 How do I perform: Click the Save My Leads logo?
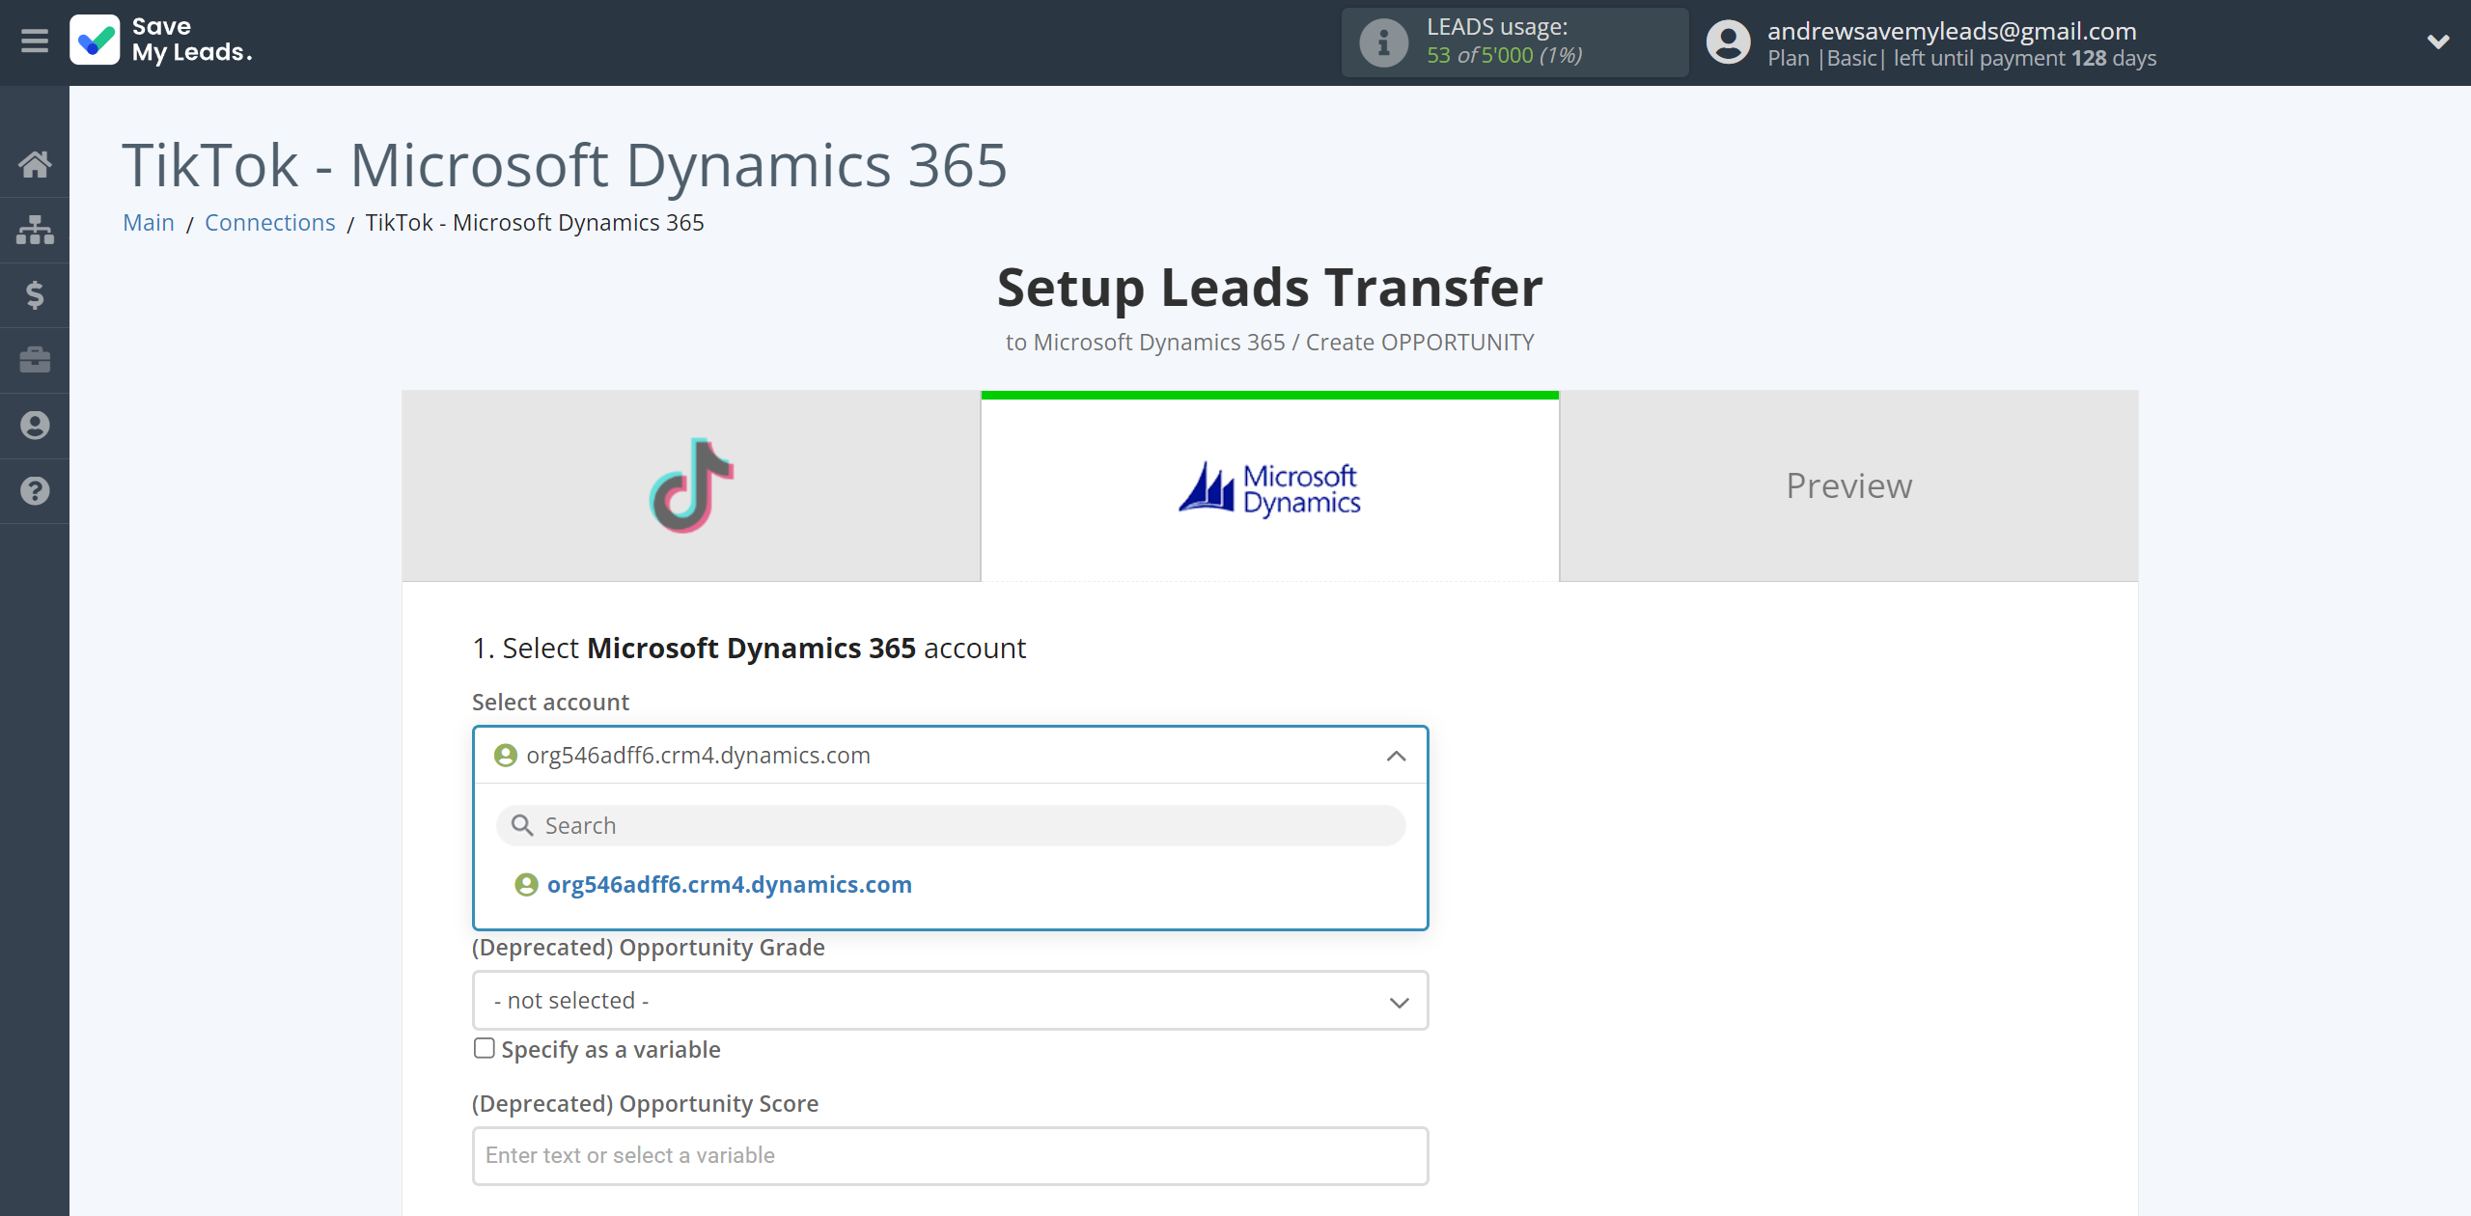coord(161,41)
